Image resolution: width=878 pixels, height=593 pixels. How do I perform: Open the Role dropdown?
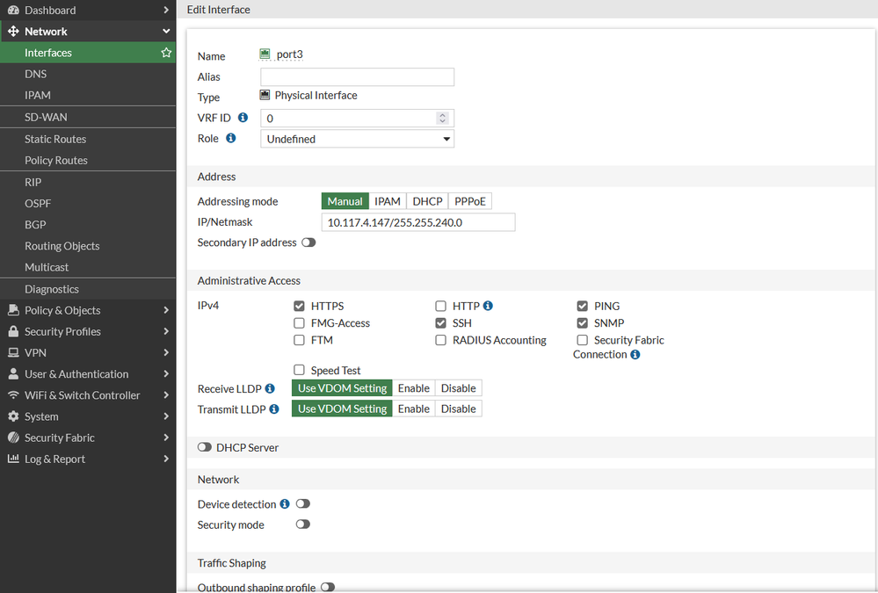tap(357, 139)
